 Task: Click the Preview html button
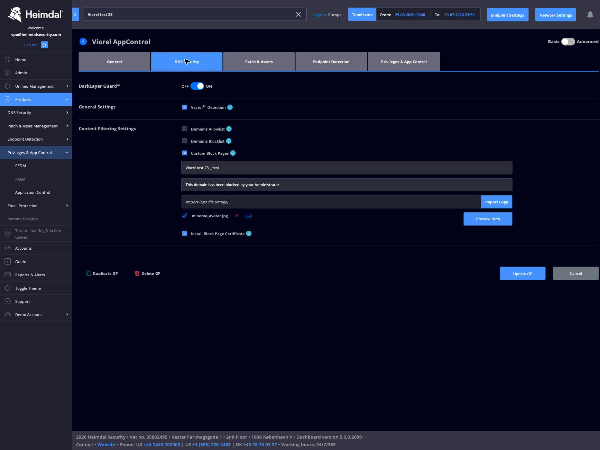(x=488, y=219)
